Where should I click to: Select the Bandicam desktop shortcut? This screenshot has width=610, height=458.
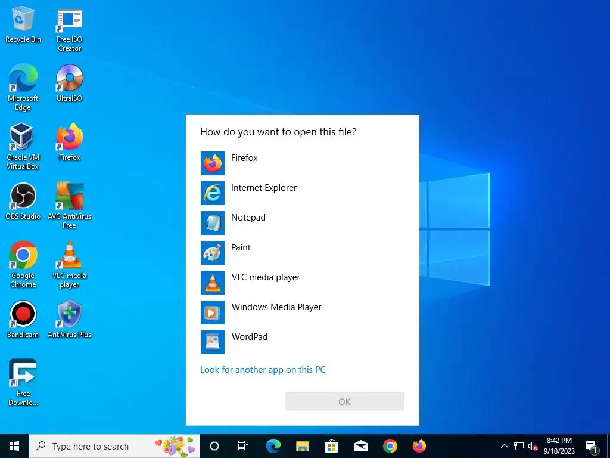[x=23, y=320]
